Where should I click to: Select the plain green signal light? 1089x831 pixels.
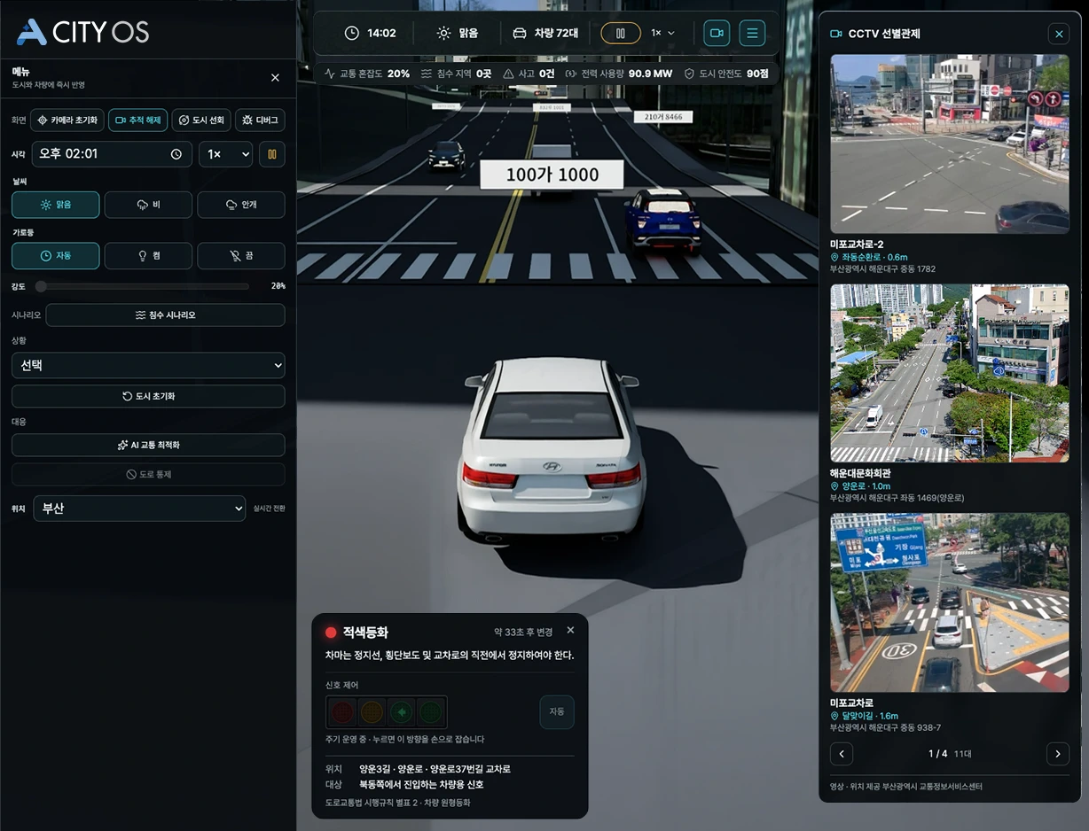coord(430,711)
